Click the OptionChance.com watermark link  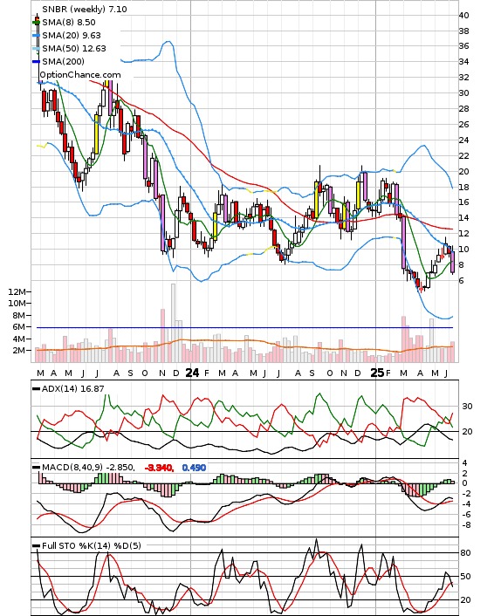[x=79, y=75]
